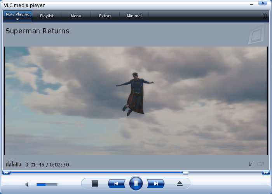Skip to the previous track
Image resolution: width=272 pixels, height=194 pixels.
(116, 184)
